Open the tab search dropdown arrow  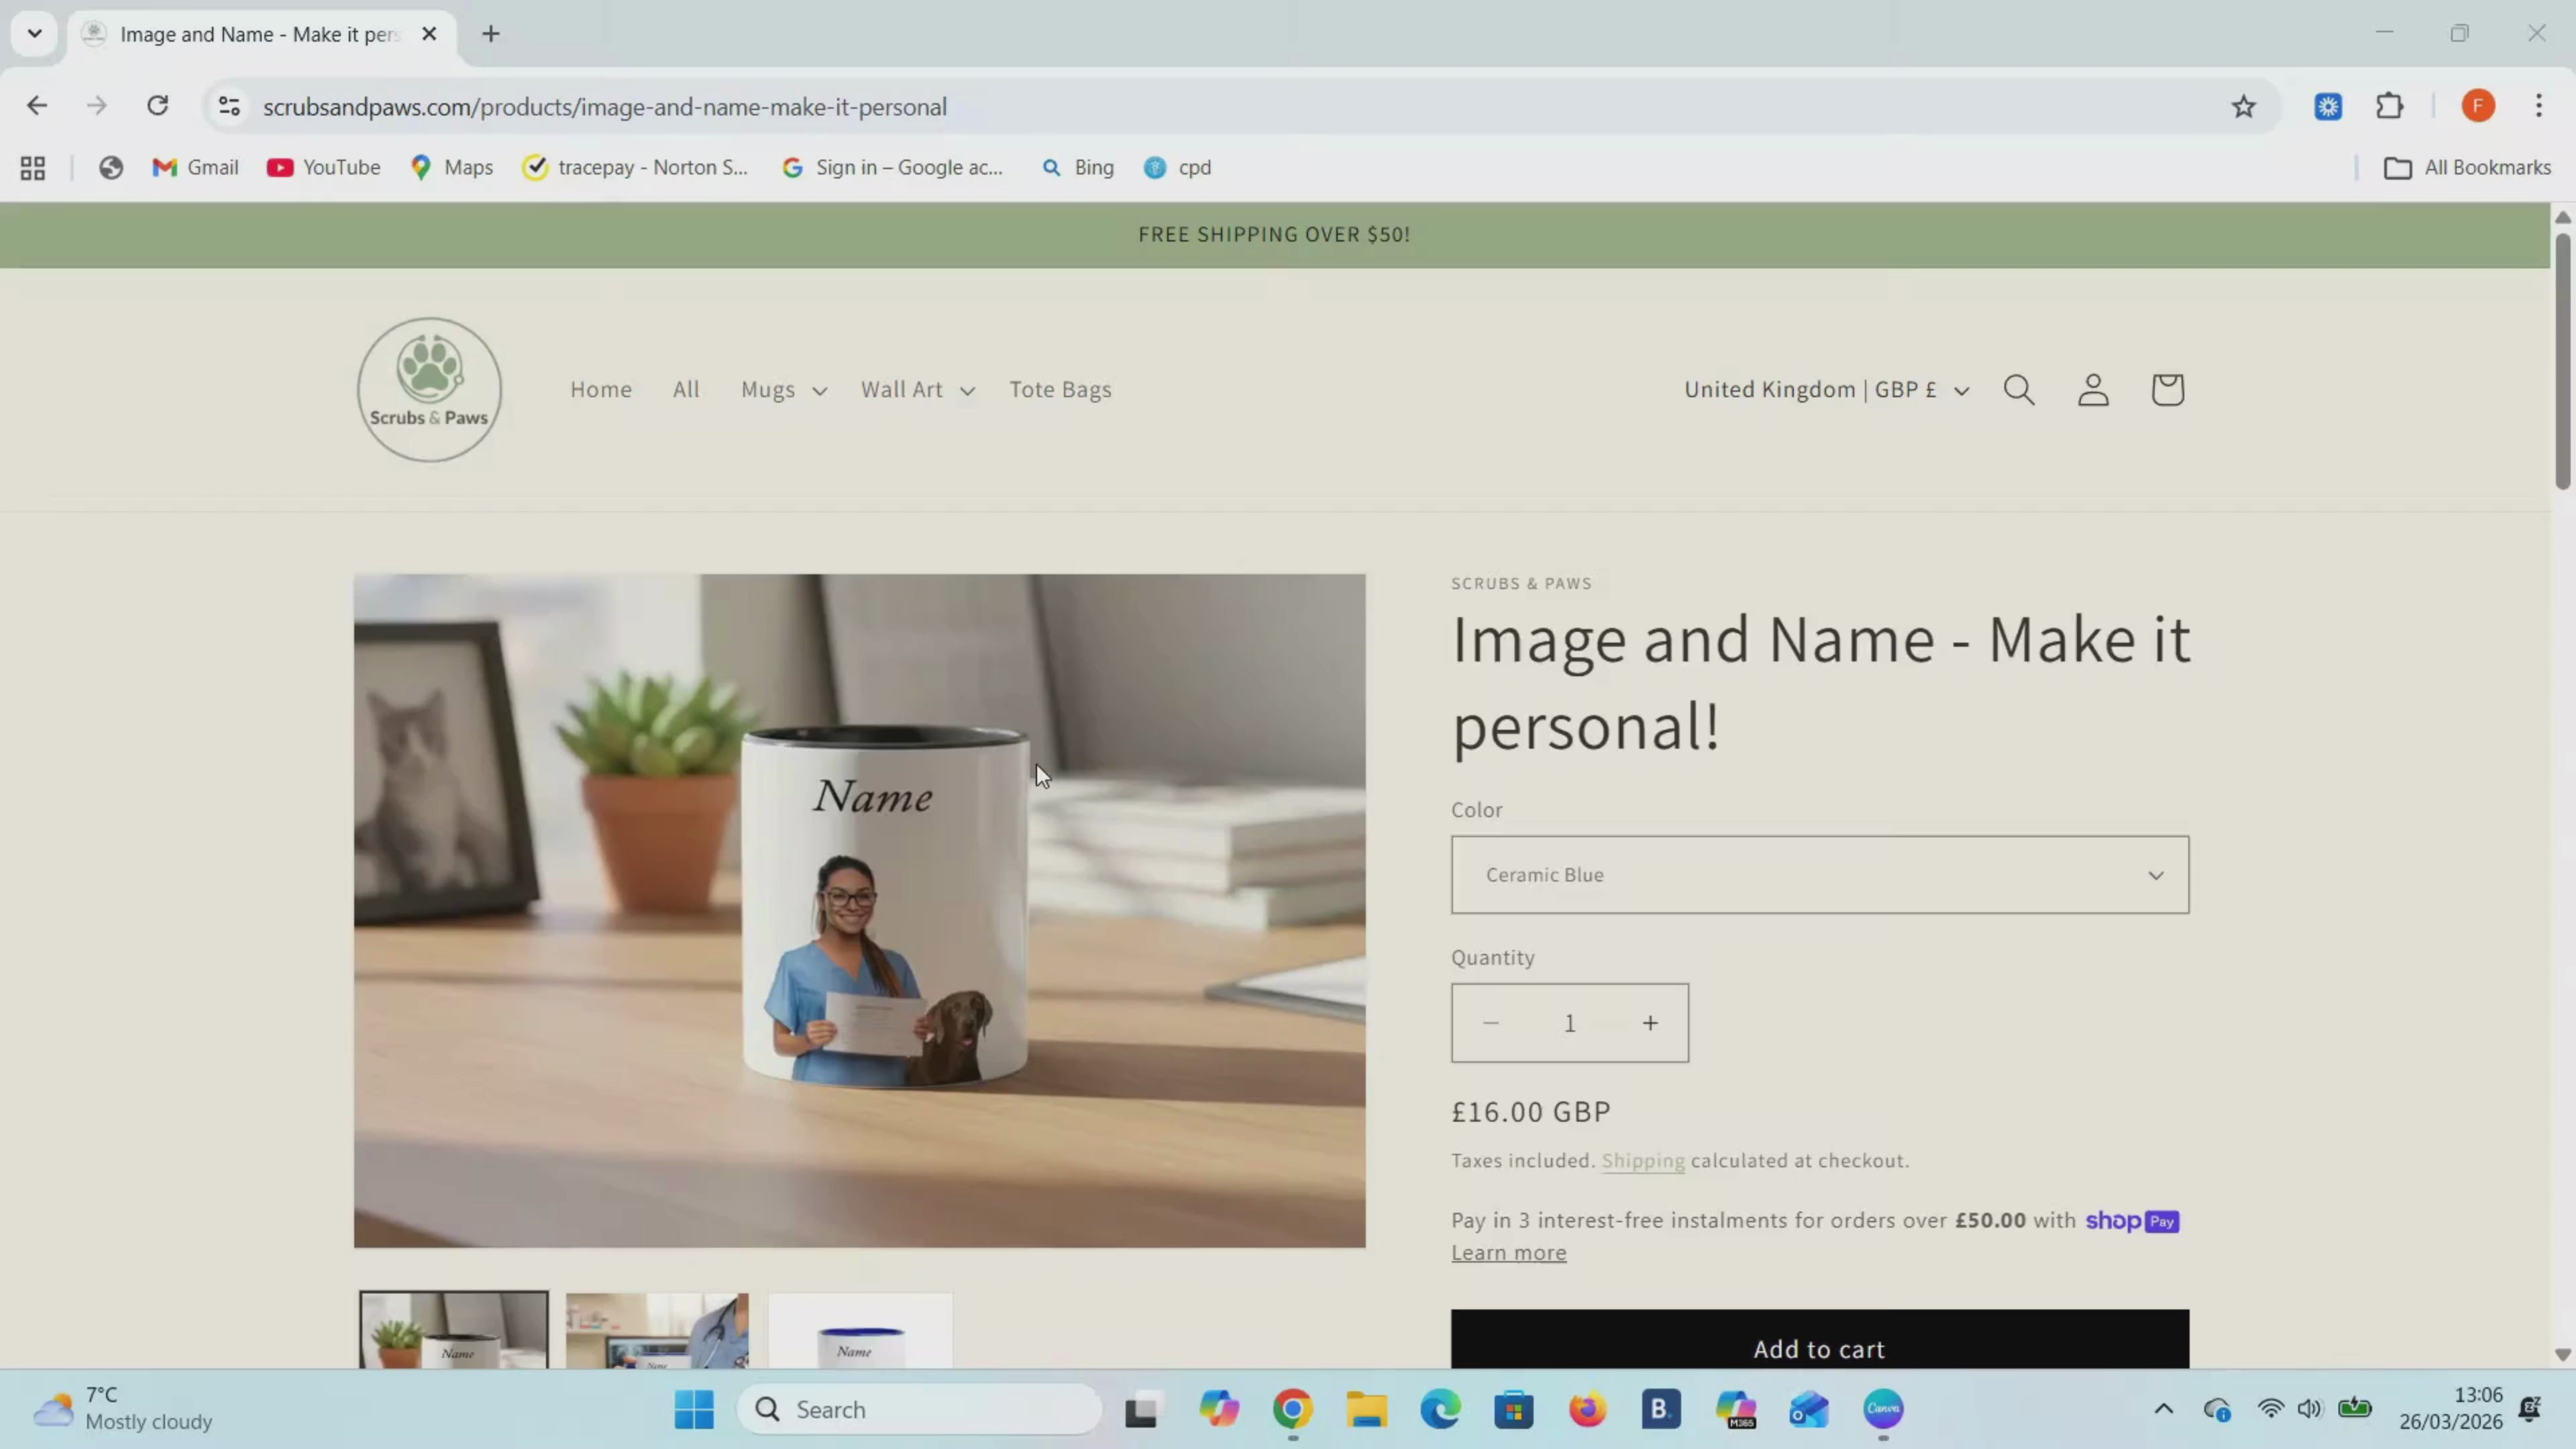(34, 34)
